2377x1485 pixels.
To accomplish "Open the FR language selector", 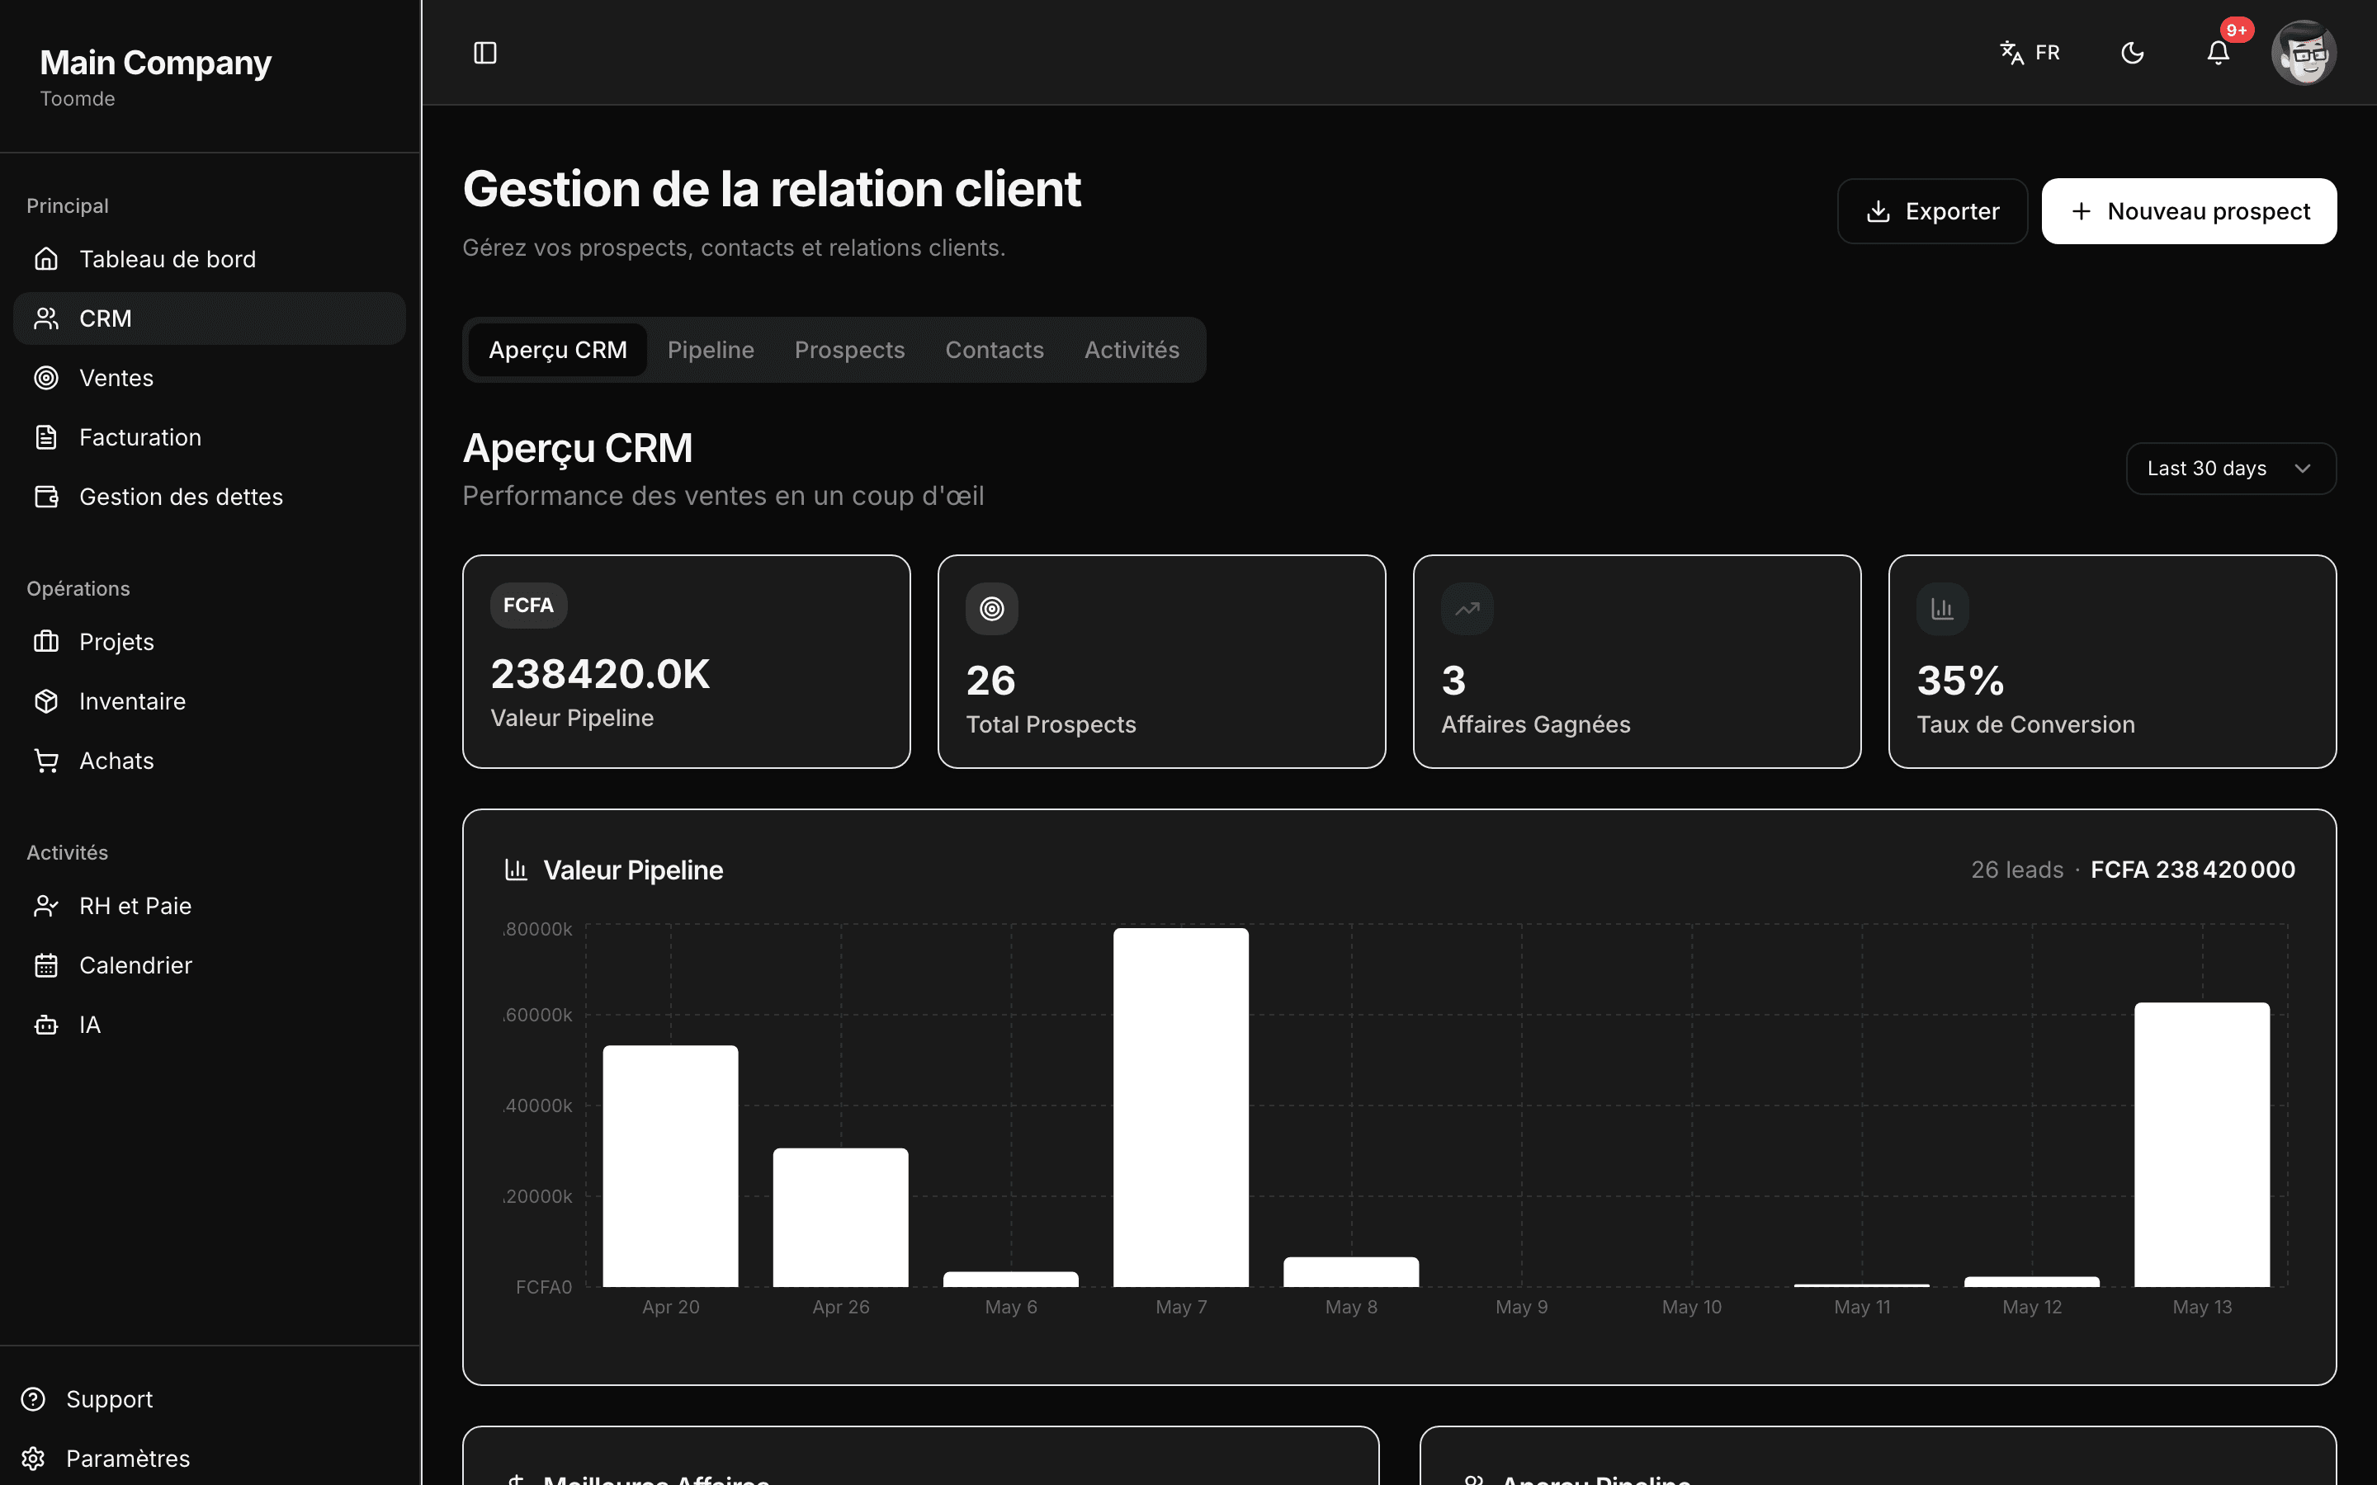I will pyautogui.click(x=2030, y=52).
